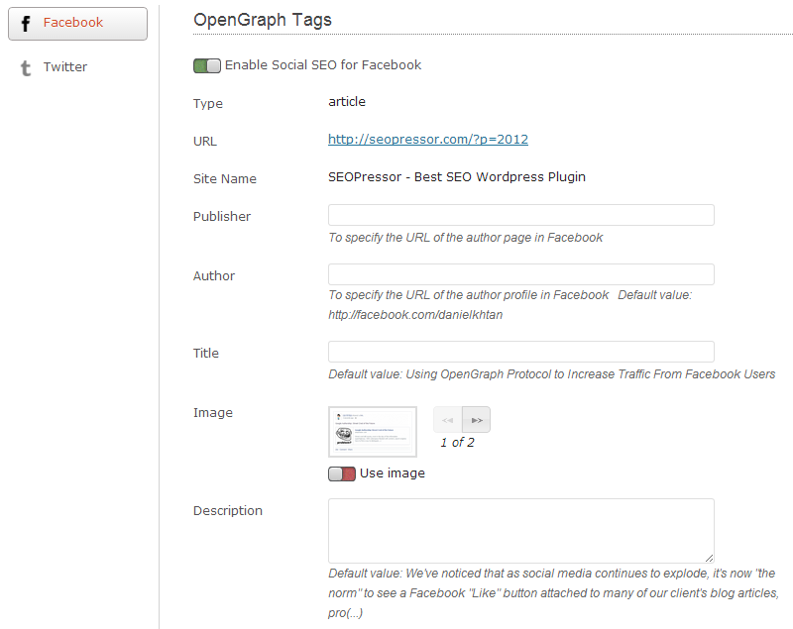Click the 'Description' field label
Viewport: 793px width, 629px height.
click(x=228, y=511)
